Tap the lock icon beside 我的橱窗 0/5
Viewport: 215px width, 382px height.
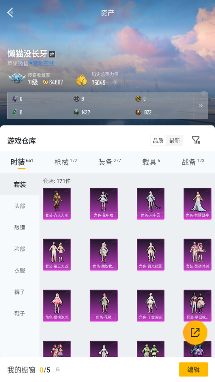pyautogui.click(x=58, y=369)
